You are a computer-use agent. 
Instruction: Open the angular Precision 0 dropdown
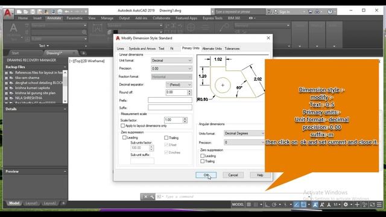point(244,142)
